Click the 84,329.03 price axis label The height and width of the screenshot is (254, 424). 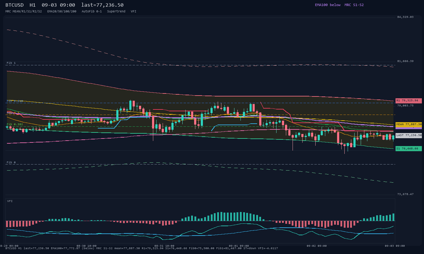tap(405, 17)
